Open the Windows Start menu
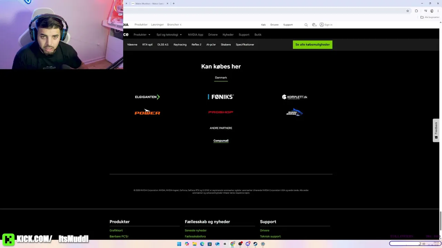 tap(179, 244)
